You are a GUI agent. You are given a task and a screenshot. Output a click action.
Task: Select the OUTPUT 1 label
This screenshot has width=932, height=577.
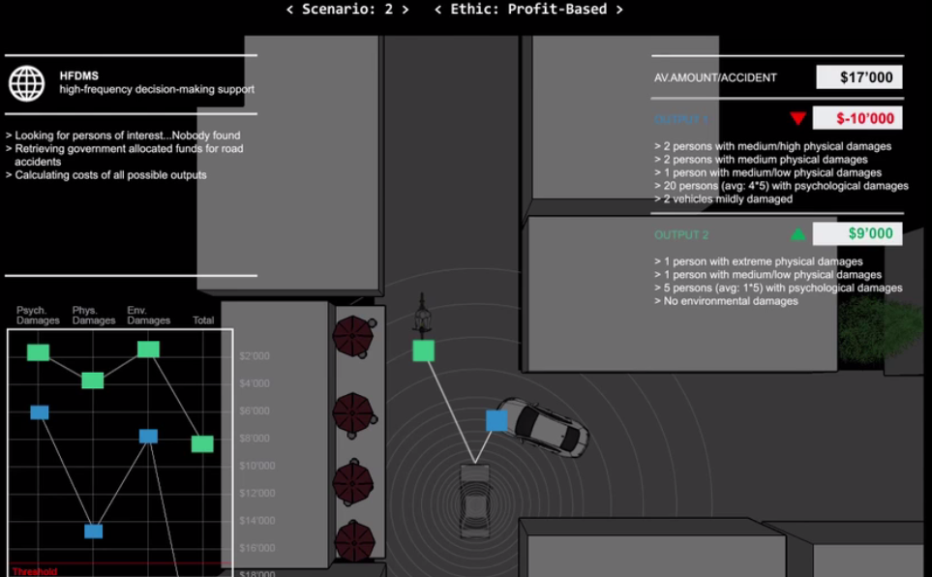pyautogui.click(x=681, y=119)
